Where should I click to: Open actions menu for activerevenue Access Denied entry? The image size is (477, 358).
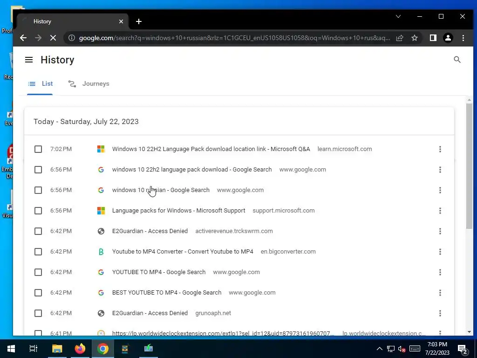440,231
